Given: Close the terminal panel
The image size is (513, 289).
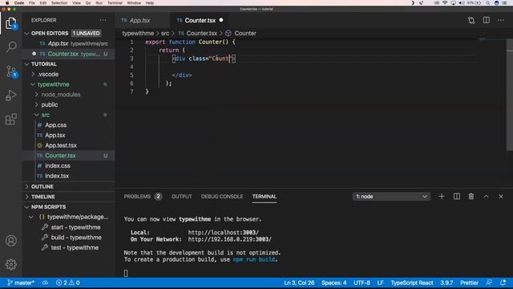Looking at the screenshot, I should [501, 196].
